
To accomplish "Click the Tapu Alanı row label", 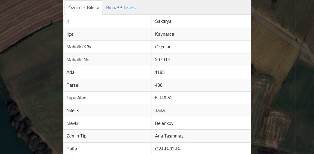I will point(77,98).
